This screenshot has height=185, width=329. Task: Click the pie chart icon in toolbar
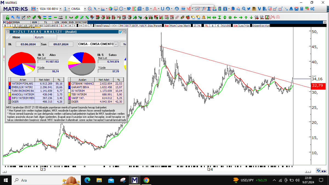(x=110, y=9)
